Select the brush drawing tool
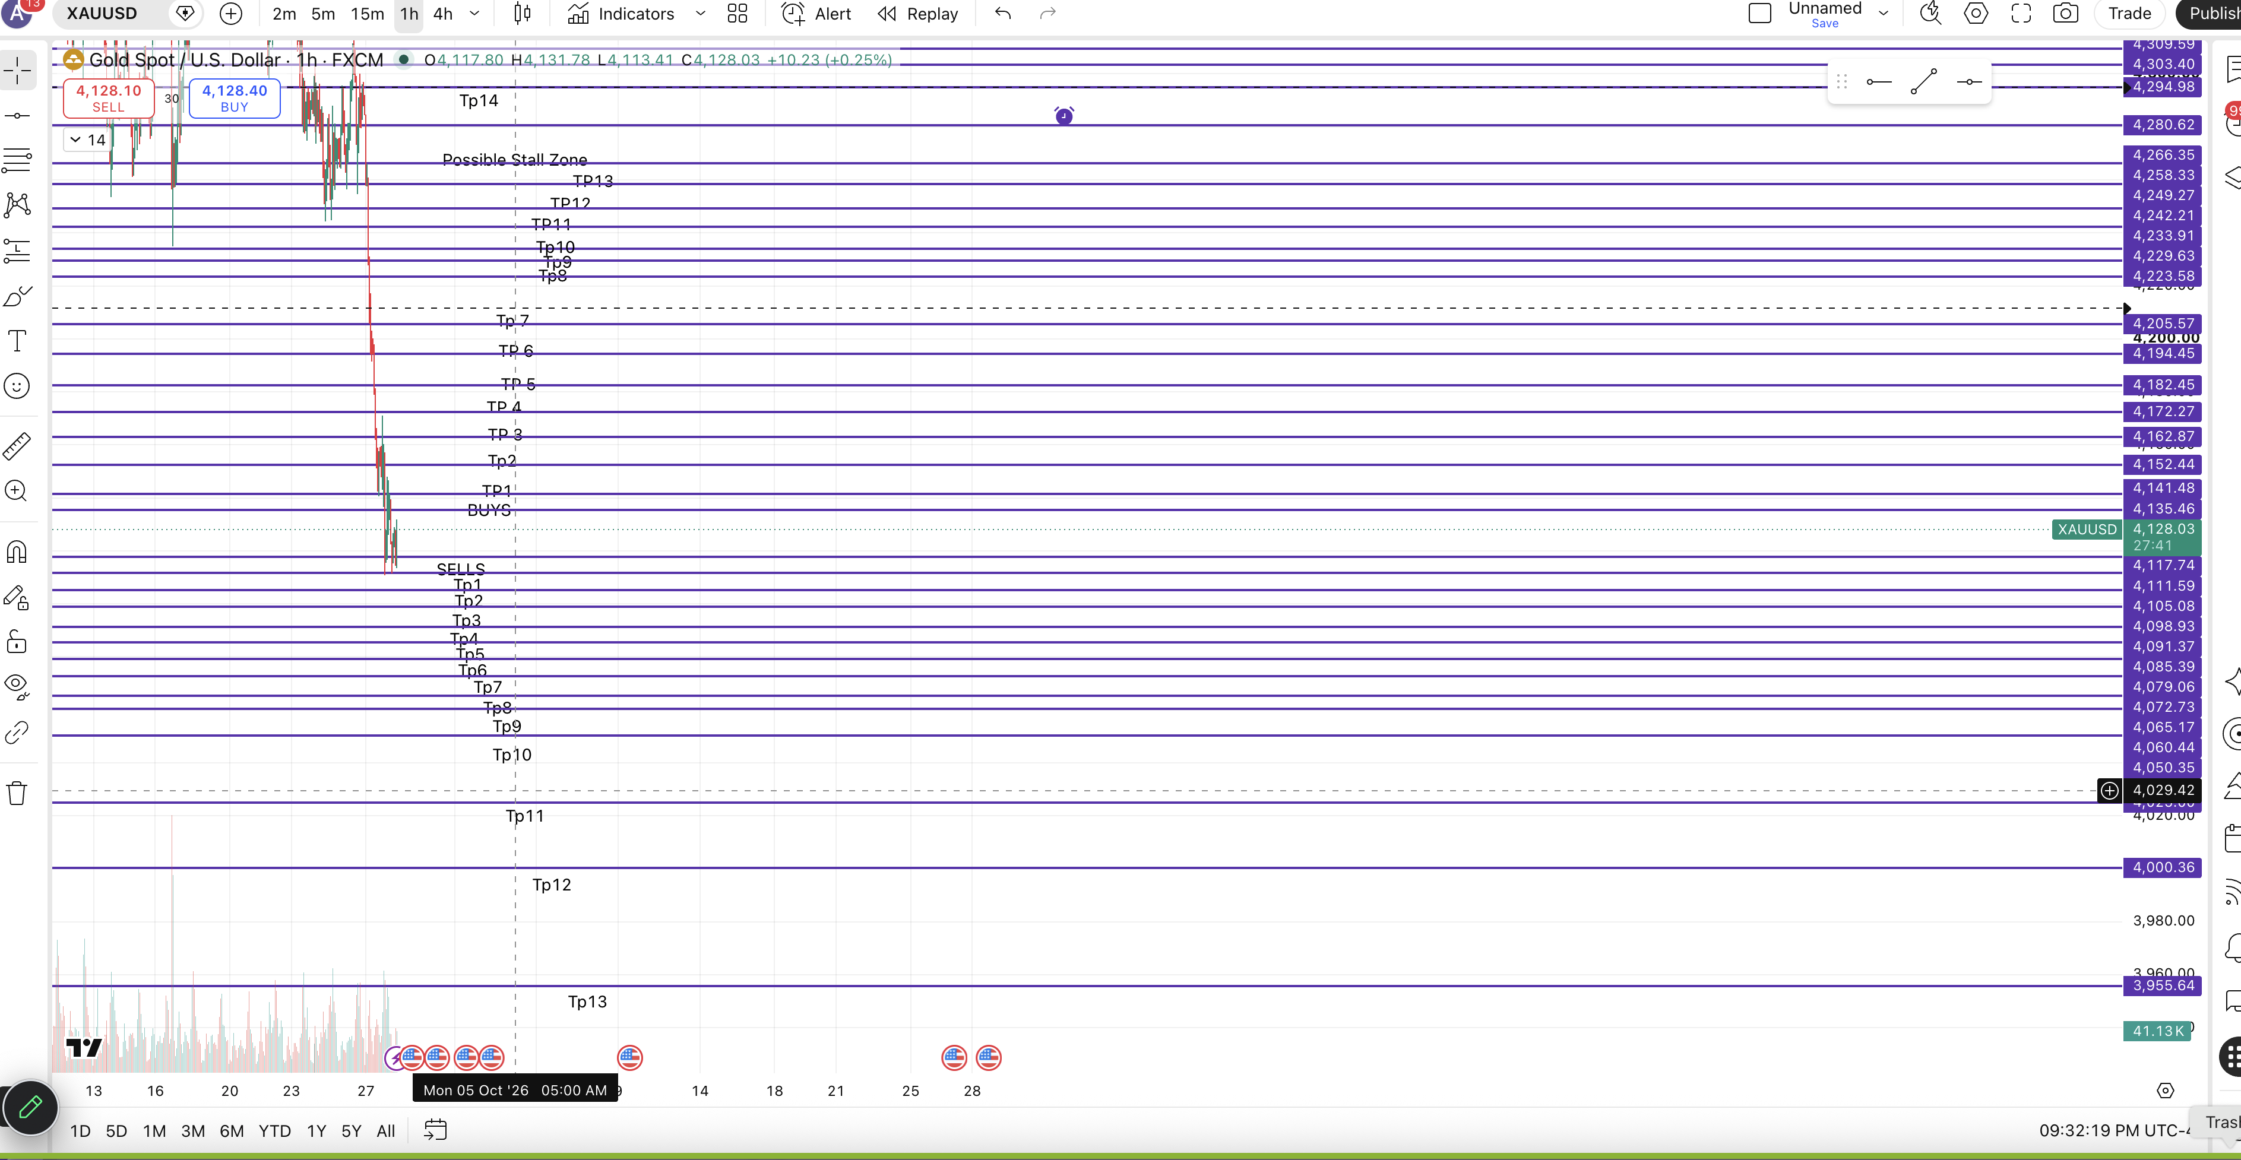Viewport: 2241px width, 1160px height. tap(17, 296)
